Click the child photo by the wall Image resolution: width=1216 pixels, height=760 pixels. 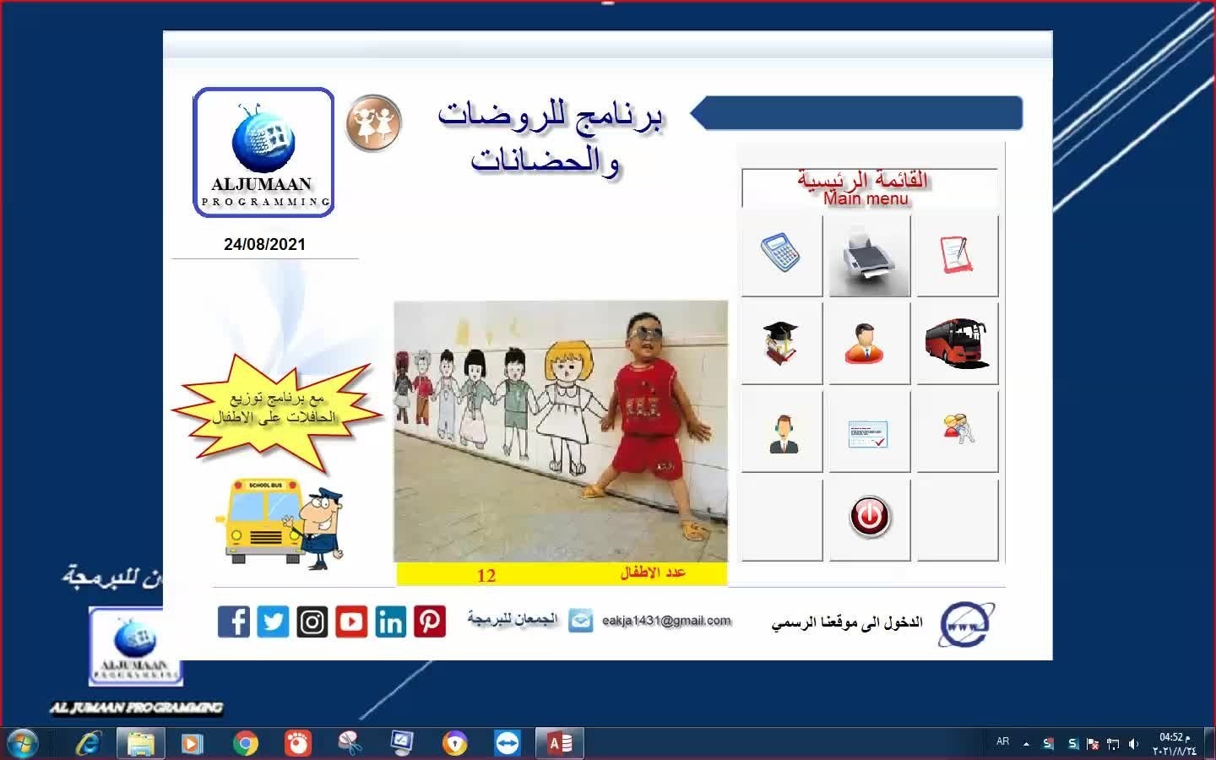point(561,431)
